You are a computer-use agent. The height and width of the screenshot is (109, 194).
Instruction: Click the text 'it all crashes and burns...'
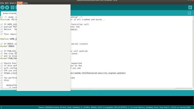[x=89, y=19]
